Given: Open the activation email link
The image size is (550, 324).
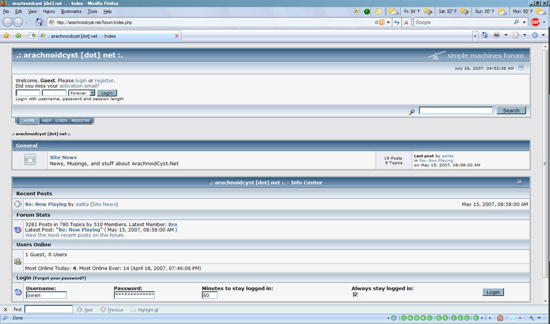Looking at the screenshot, I should pos(79,86).
